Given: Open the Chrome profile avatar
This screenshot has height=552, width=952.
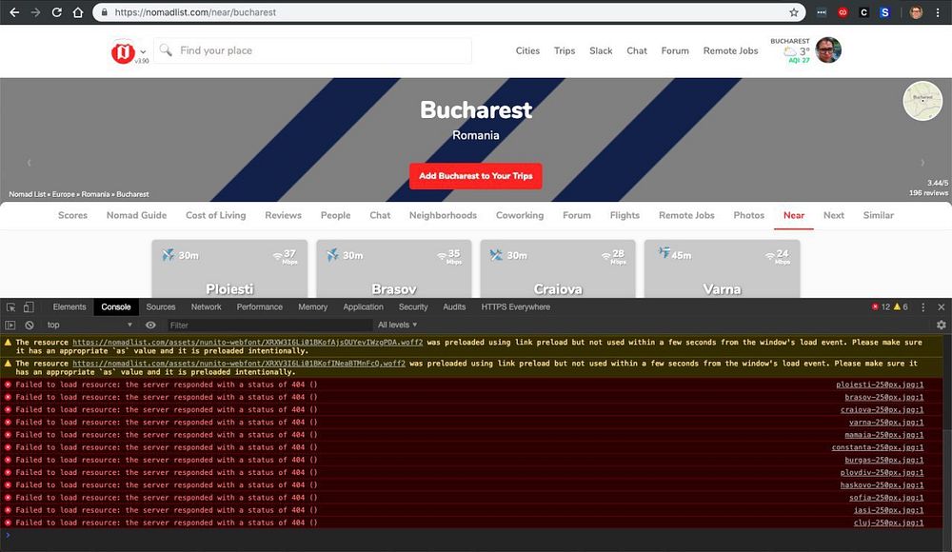Looking at the screenshot, I should point(916,12).
